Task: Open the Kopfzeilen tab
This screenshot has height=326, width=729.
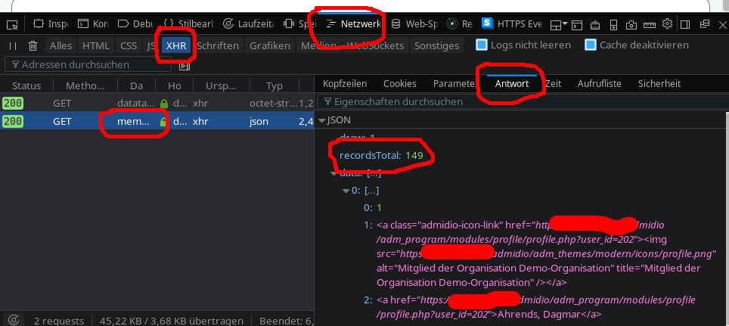Action: point(344,83)
